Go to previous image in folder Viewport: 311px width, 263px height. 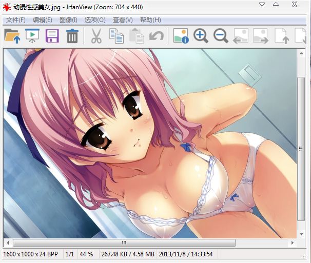(241, 36)
